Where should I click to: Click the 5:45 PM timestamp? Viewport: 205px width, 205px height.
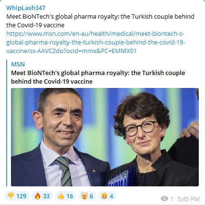coord(188,199)
